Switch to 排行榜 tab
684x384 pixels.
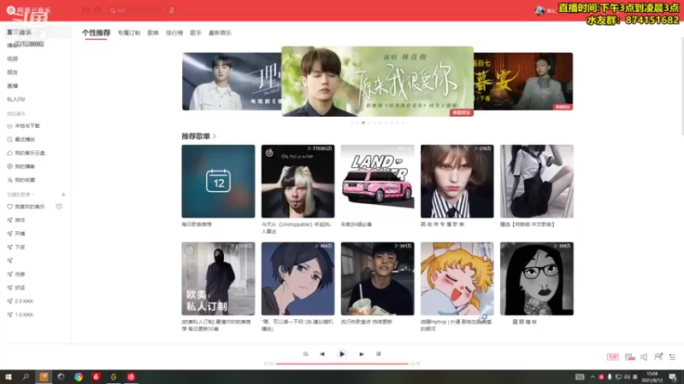174,33
